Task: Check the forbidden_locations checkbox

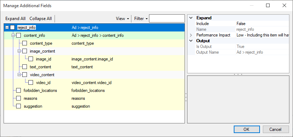Action: click(x=19, y=90)
